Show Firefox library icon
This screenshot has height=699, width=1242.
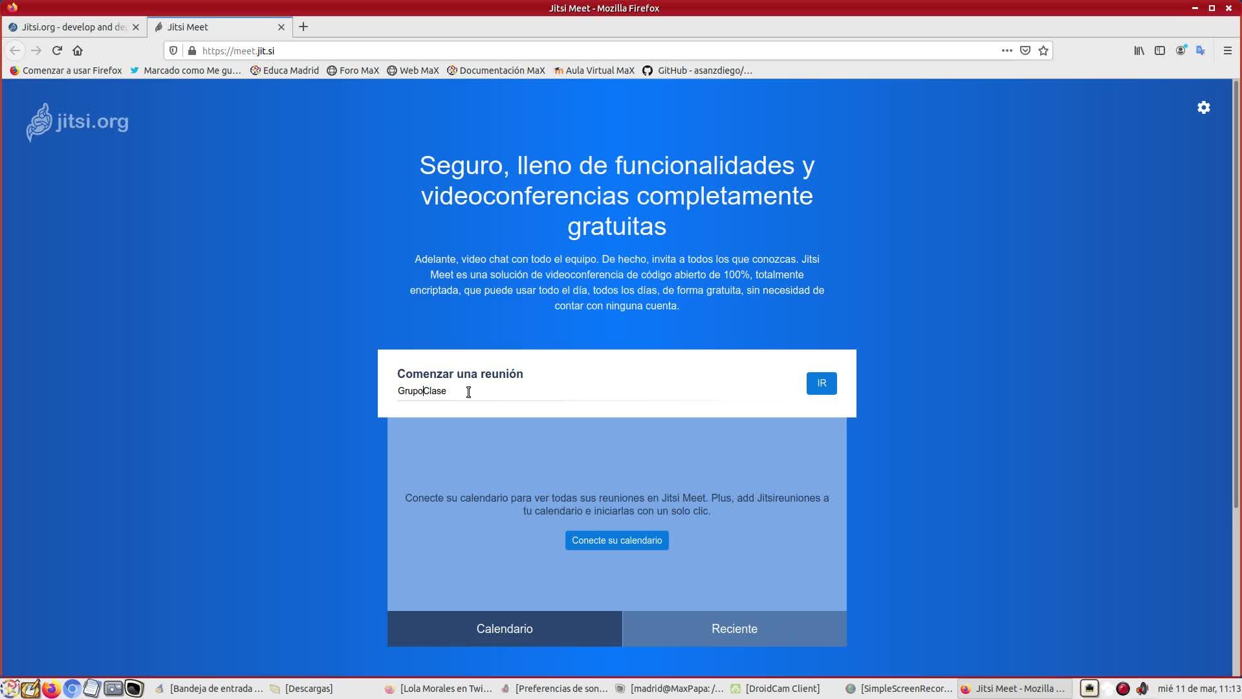(1139, 50)
